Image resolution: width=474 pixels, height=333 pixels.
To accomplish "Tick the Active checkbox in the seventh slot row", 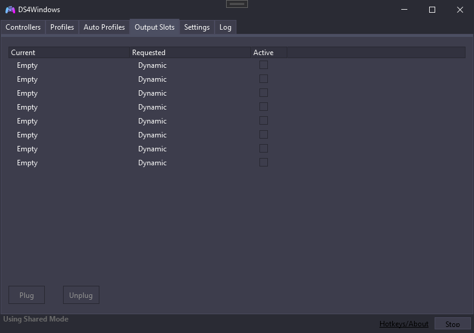I will [264, 148].
